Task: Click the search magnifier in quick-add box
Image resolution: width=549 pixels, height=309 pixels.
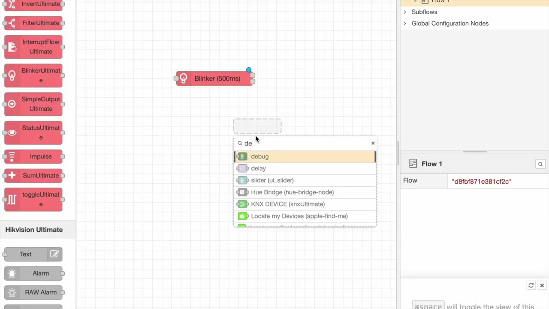Action: [240, 143]
